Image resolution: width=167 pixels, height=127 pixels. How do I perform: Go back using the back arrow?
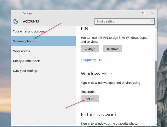coord(16,13)
